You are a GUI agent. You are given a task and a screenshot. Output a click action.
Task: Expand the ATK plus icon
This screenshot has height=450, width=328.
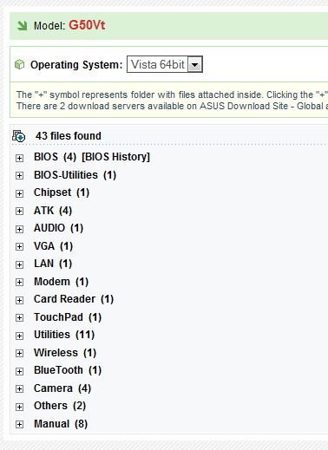click(19, 211)
